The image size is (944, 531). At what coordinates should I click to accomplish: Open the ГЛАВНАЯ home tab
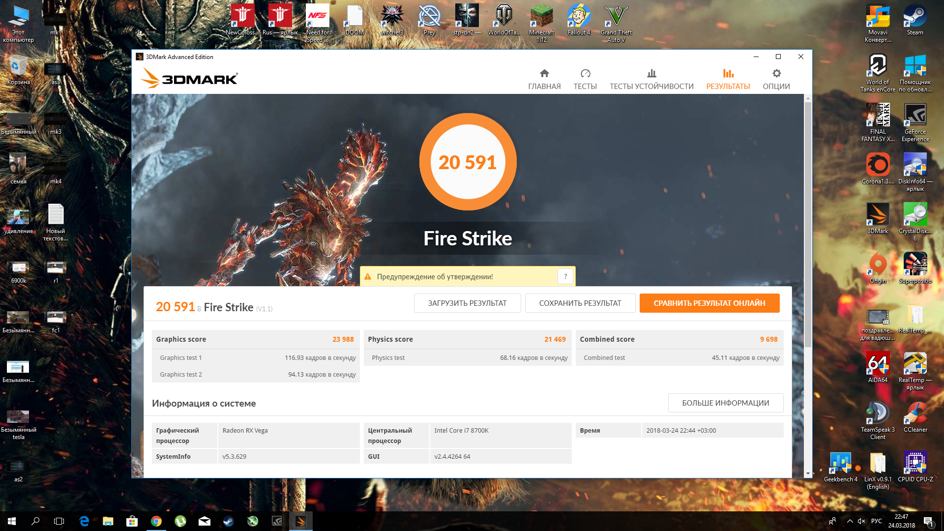pyautogui.click(x=544, y=79)
